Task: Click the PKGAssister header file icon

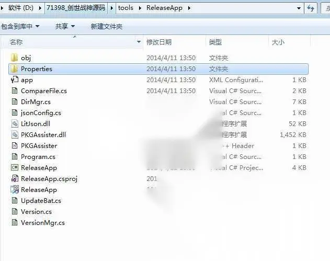Action: (x=15, y=145)
